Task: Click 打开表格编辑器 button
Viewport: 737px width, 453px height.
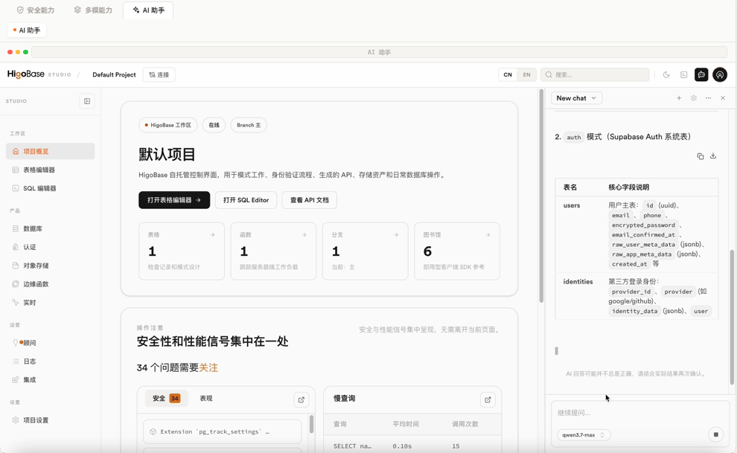Action: tap(174, 200)
